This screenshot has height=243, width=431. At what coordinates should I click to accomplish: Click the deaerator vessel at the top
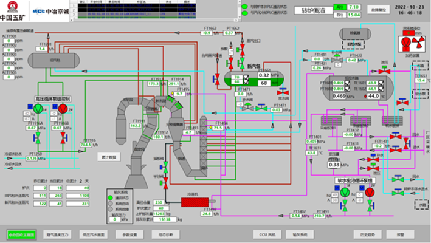[x=355, y=33]
